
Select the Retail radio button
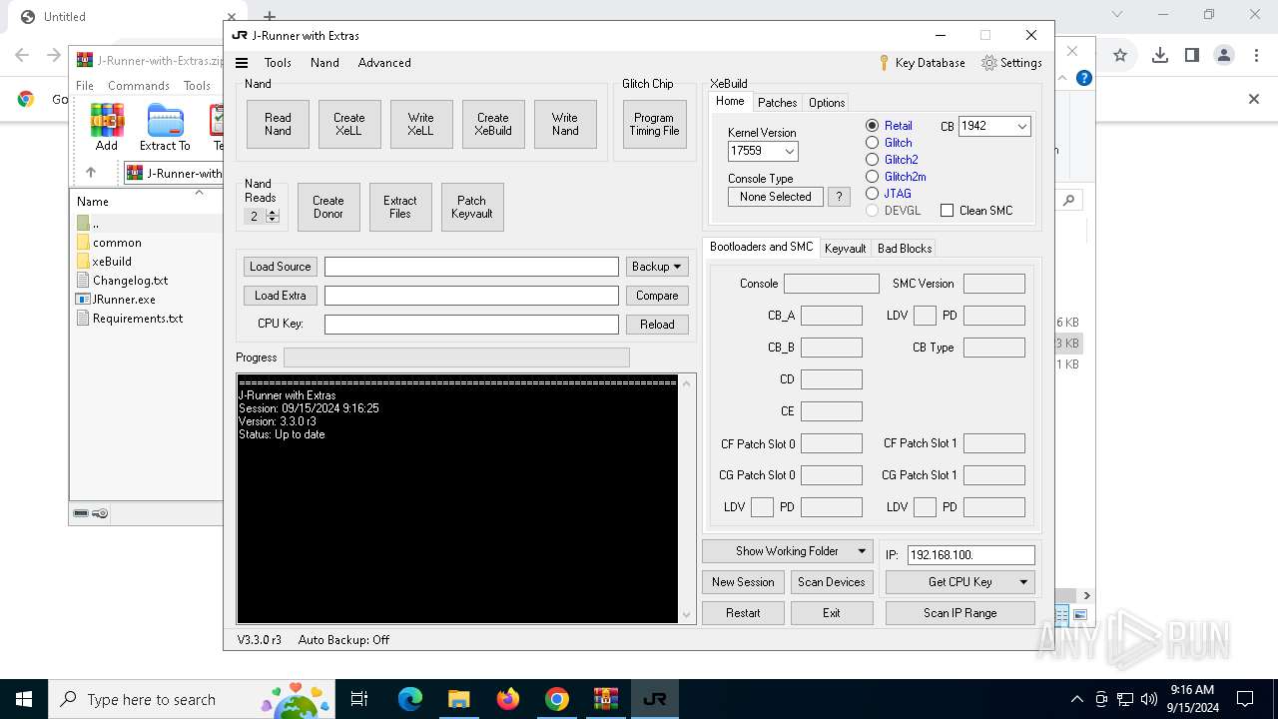tap(872, 126)
